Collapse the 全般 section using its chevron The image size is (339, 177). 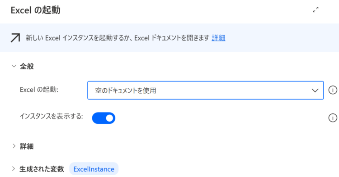14,66
